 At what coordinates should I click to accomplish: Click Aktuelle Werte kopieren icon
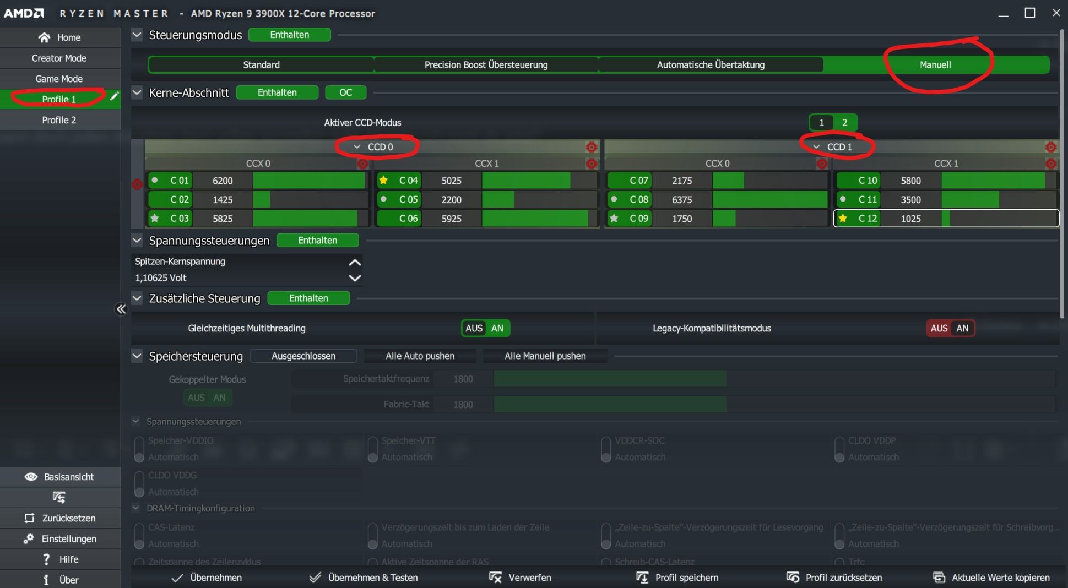(939, 578)
